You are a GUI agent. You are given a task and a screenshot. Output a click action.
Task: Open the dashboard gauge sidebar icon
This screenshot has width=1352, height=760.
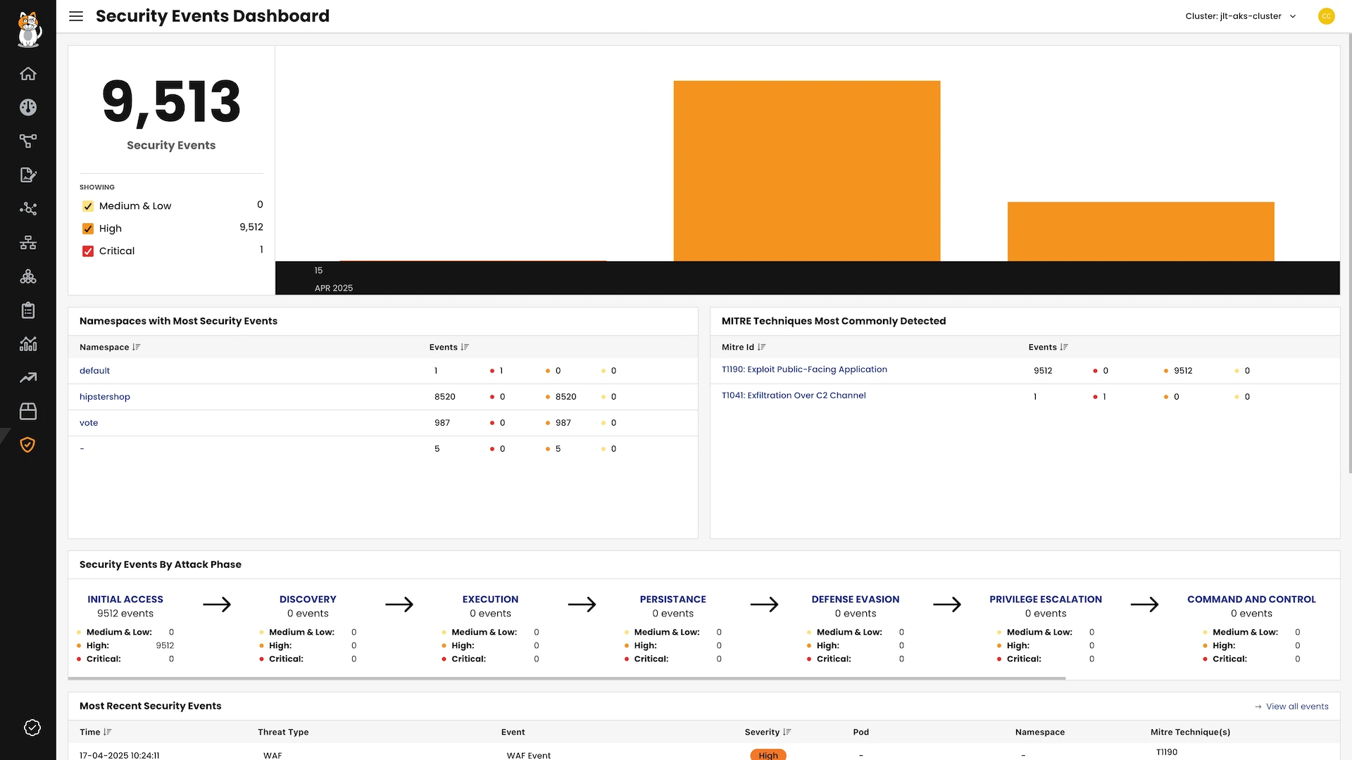coord(28,108)
